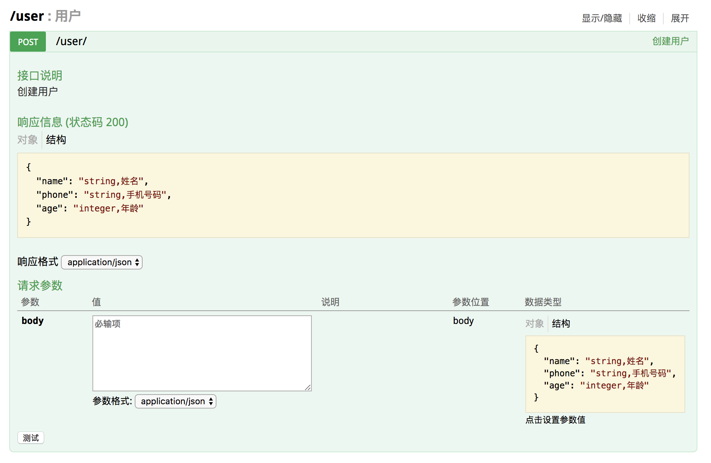Image resolution: width=711 pixels, height=463 pixels.
Task: Switch response view to 对象 tab
Action: pos(28,140)
